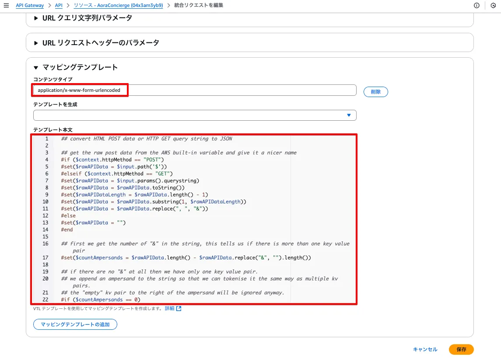Open the info panel icon
The width and height of the screenshot is (501, 360).
click(x=476, y=5)
